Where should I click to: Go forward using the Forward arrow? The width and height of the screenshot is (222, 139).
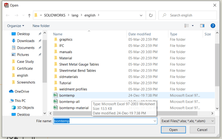[x=16, y=15]
